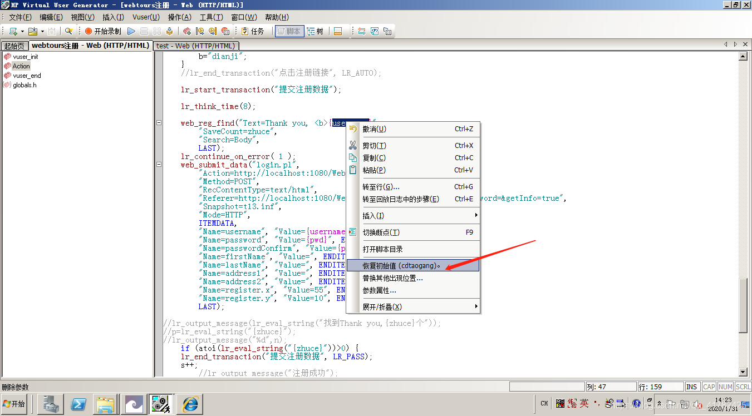Choose 打开脚本目录 in context menu
Viewport: 752px width, 416px height.
point(413,249)
